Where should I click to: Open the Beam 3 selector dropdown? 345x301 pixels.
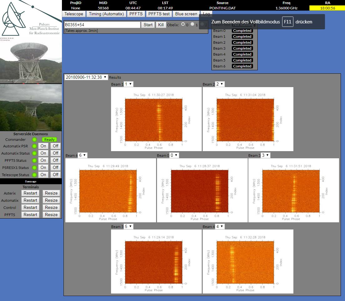coord(266,155)
